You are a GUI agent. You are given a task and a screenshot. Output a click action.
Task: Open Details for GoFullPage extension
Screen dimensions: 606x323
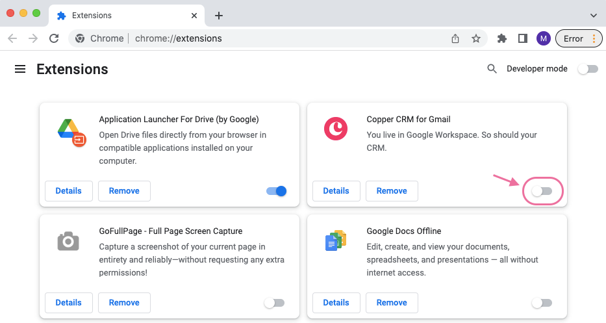[68, 302]
